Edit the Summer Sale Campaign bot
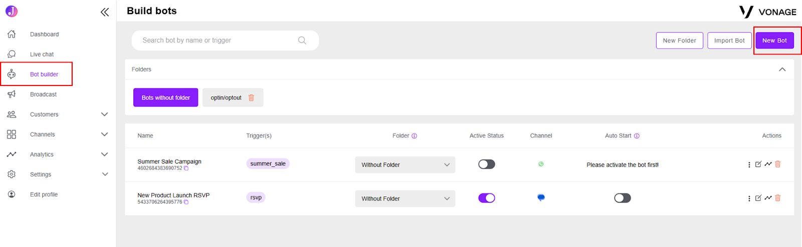The width and height of the screenshot is (802, 247). (x=758, y=164)
